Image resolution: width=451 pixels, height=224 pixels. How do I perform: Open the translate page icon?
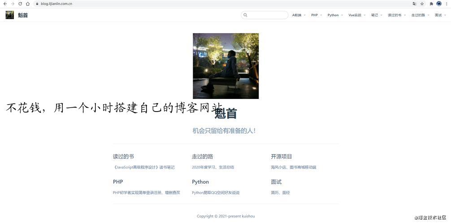pos(415,4)
